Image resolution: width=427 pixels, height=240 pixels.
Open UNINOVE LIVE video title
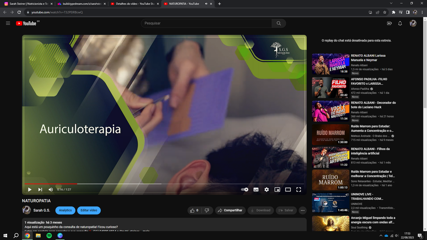point(367,196)
